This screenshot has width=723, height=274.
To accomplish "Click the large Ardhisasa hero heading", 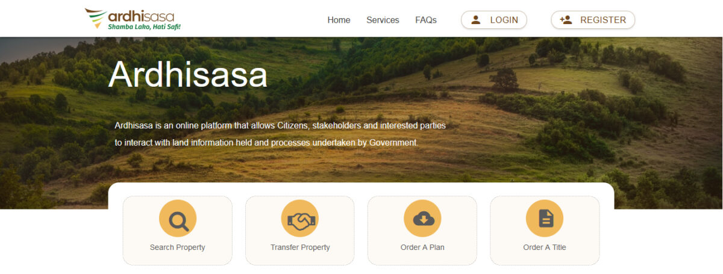I will pyautogui.click(x=188, y=75).
